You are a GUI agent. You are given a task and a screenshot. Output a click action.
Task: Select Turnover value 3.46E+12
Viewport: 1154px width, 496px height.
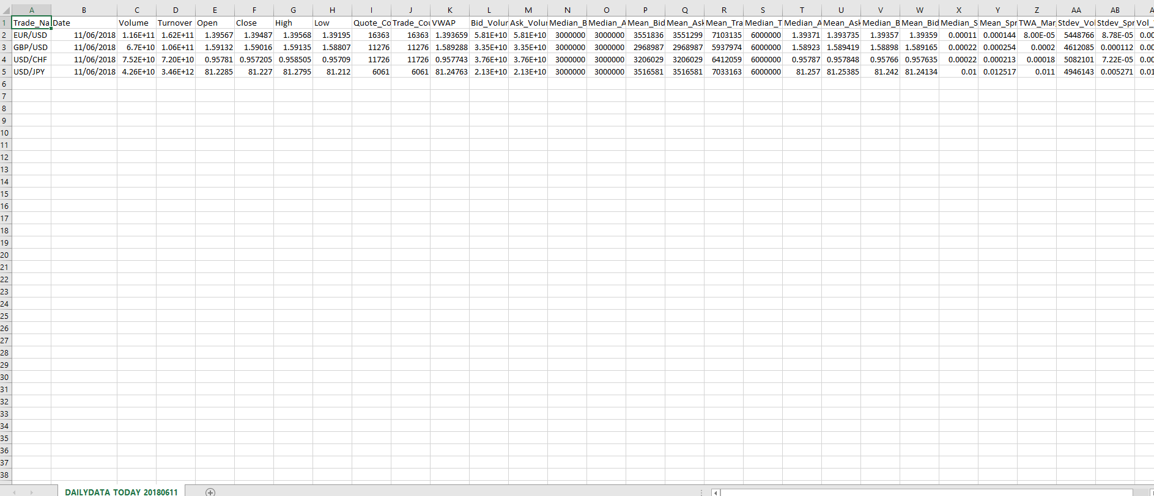coord(176,71)
